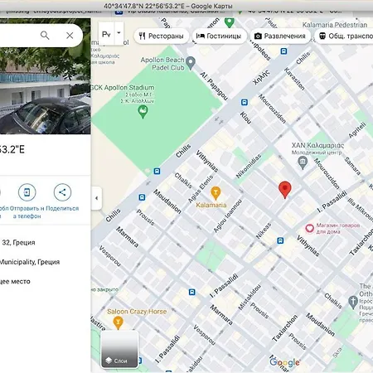The image size is (373, 373).
Task: Click the Saloon Crazy Horse marker
Action: [118, 322]
